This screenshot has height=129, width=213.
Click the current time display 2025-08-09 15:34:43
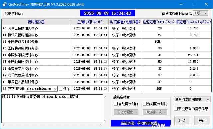[x=107, y=13]
